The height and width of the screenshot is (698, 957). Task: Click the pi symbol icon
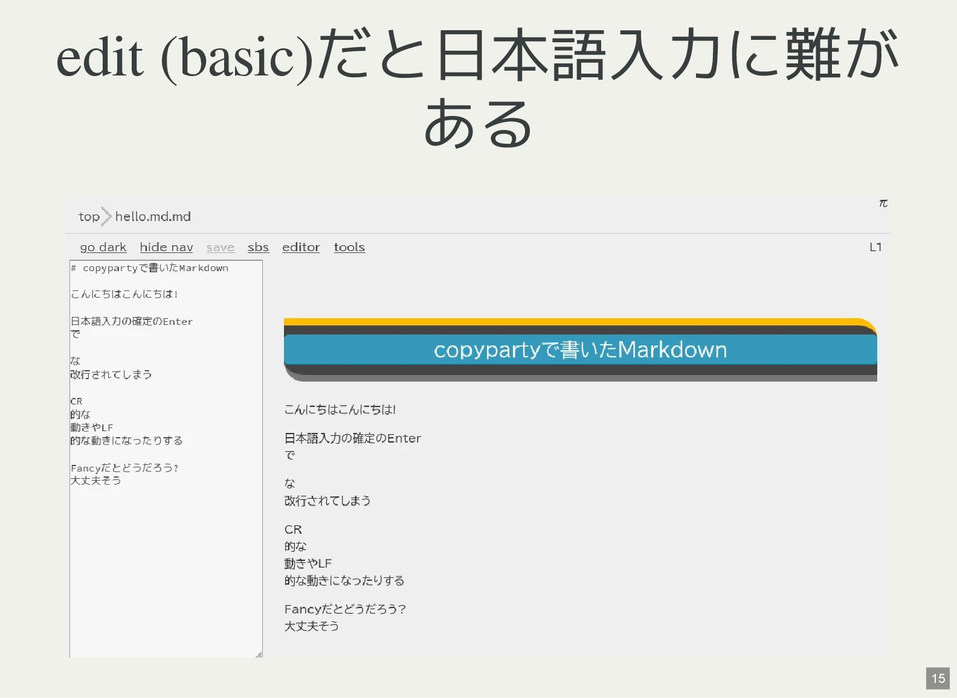point(883,203)
